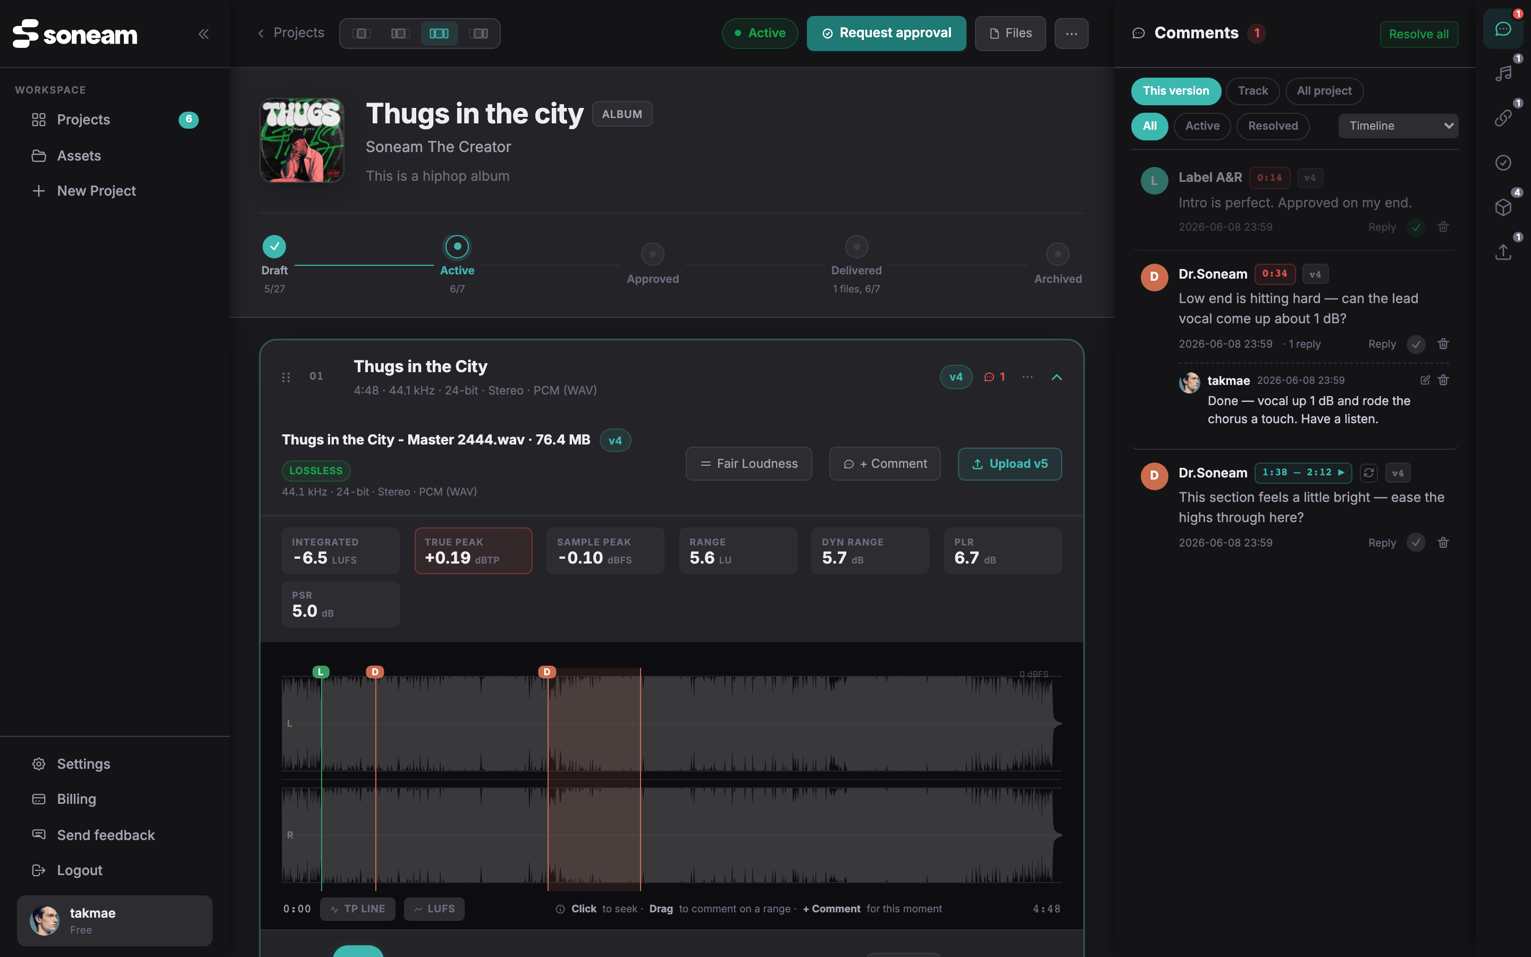Resolve Dr.Soneam's 0:34 comment with the checkmark
1531x957 pixels.
[1416, 345]
